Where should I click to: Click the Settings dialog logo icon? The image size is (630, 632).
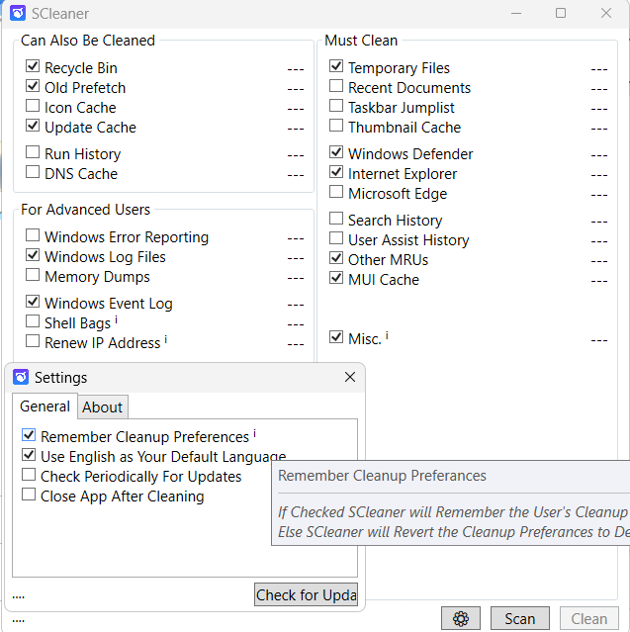point(21,377)
